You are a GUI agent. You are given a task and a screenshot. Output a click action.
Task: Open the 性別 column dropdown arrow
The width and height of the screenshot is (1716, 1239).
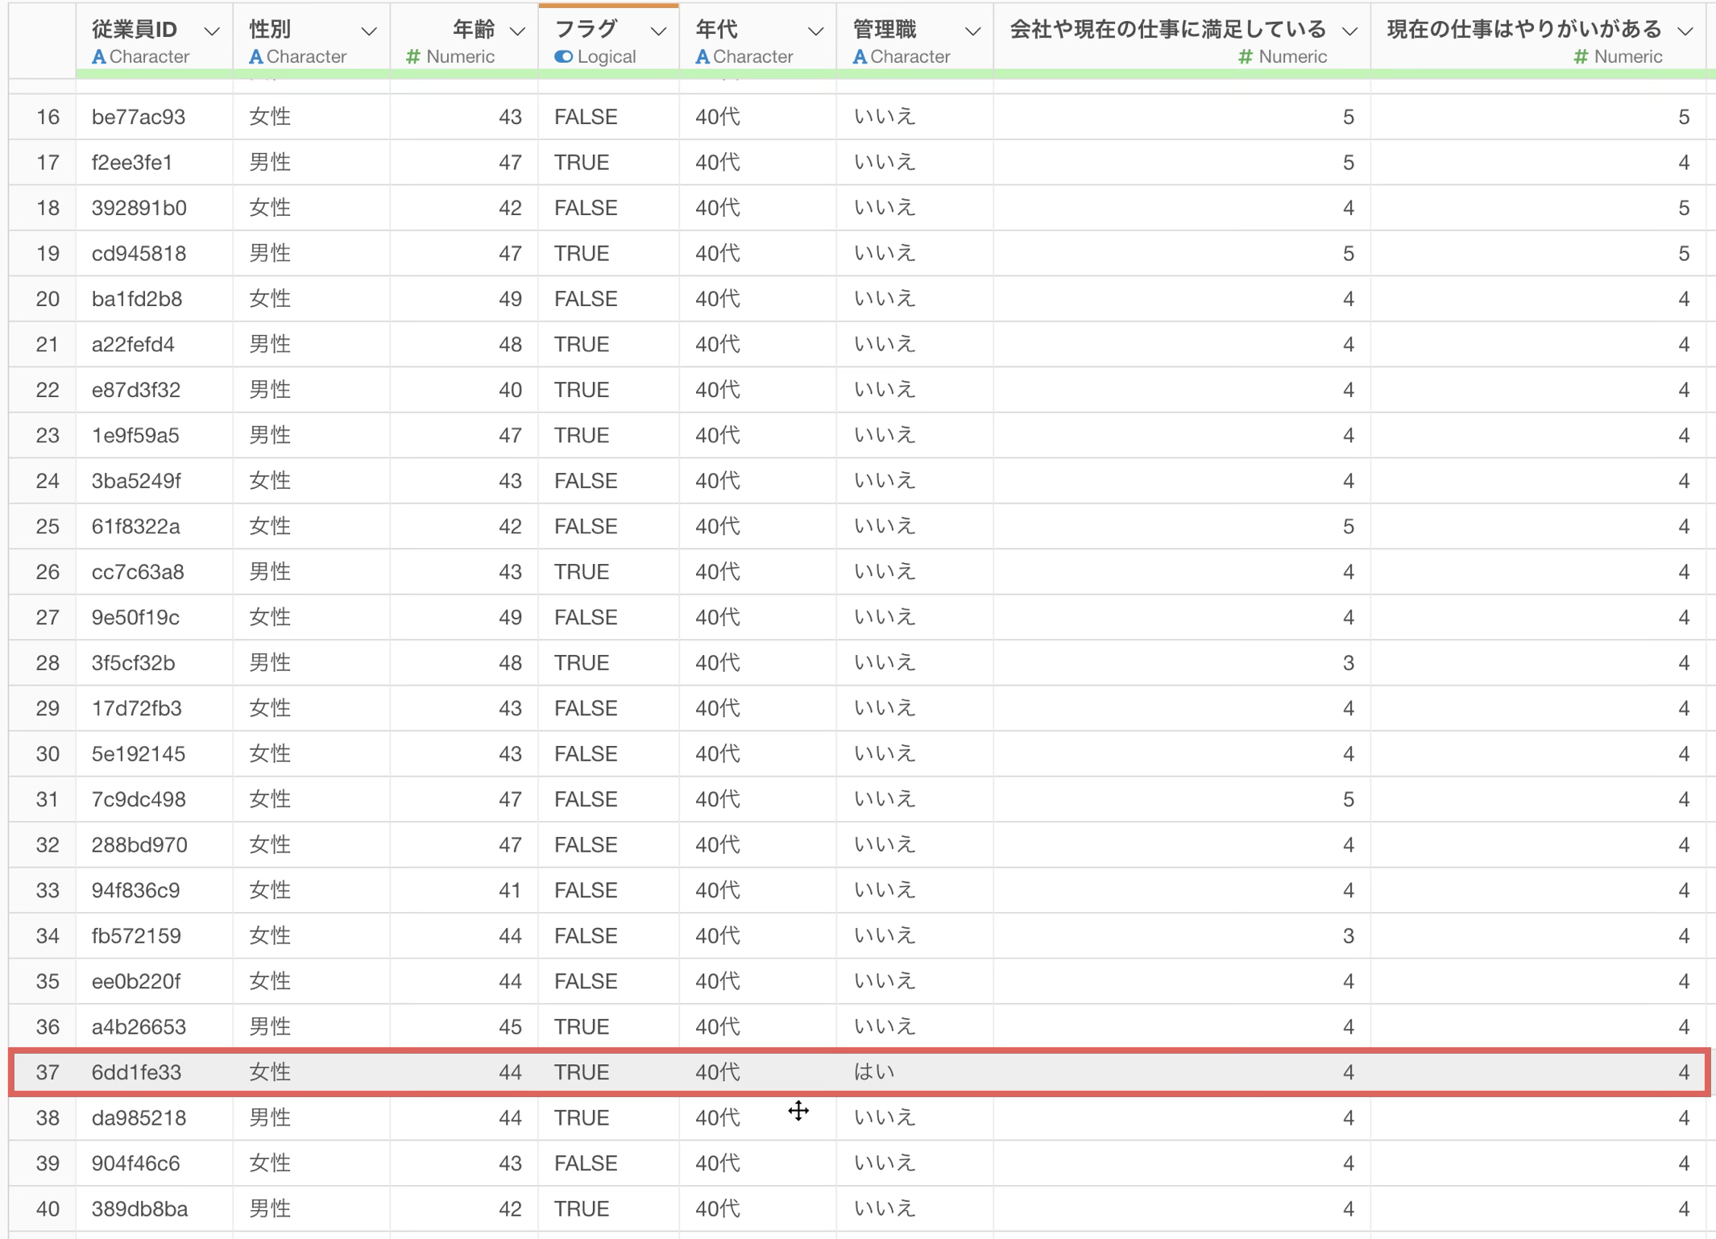tap(369, 31)
